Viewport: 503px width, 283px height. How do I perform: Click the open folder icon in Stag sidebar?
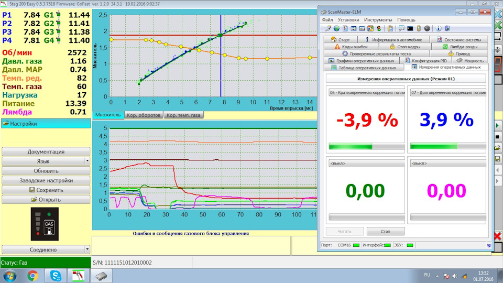pyautogui.click(x=498, y=148)
